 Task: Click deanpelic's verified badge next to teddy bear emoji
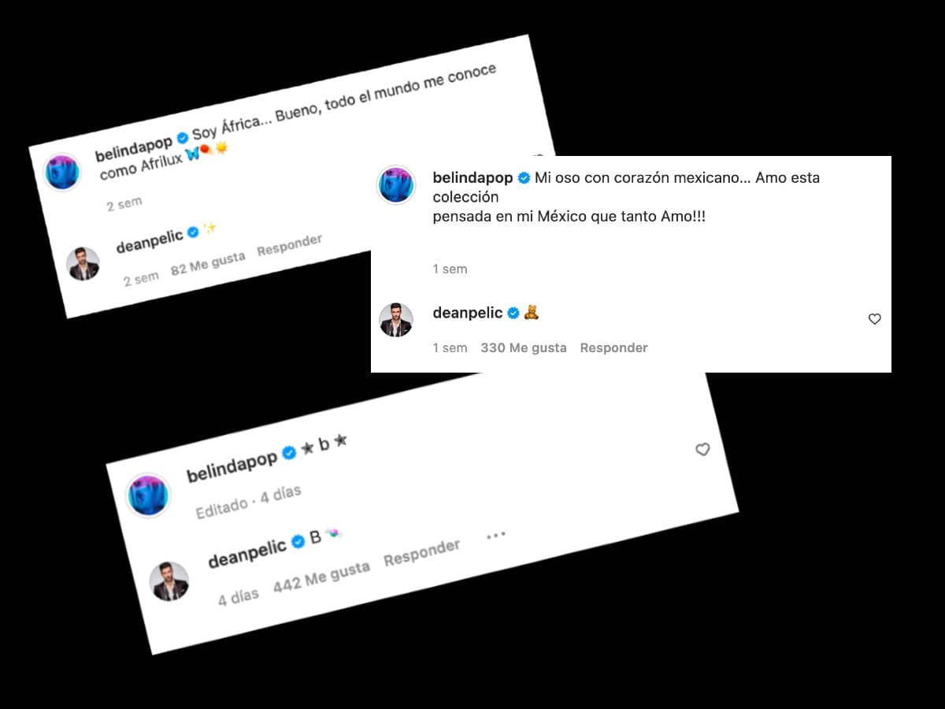coord(513,314)
